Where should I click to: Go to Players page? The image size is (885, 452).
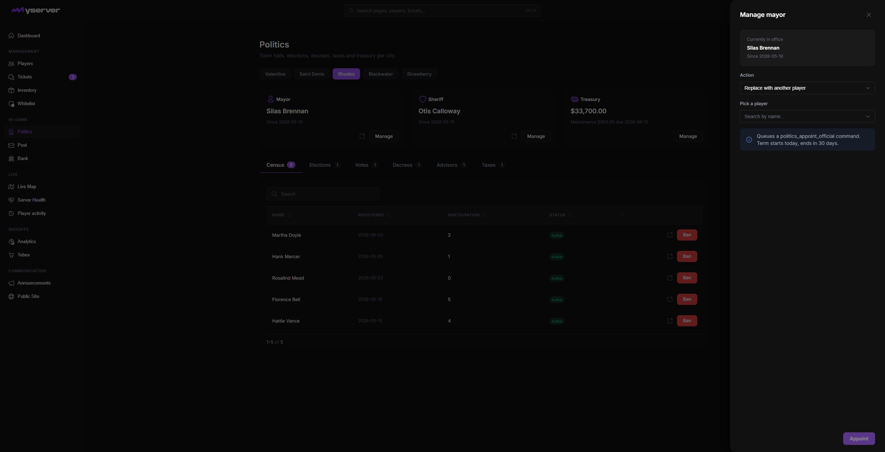[42, 64]
